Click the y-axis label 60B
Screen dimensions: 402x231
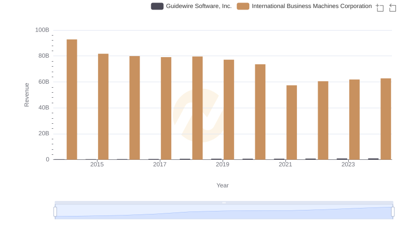[44, 82]
